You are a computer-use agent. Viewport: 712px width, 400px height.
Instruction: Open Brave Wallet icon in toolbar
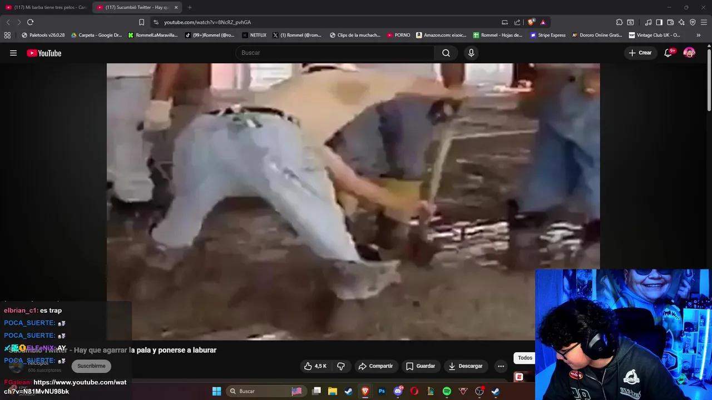click(670, 22)
